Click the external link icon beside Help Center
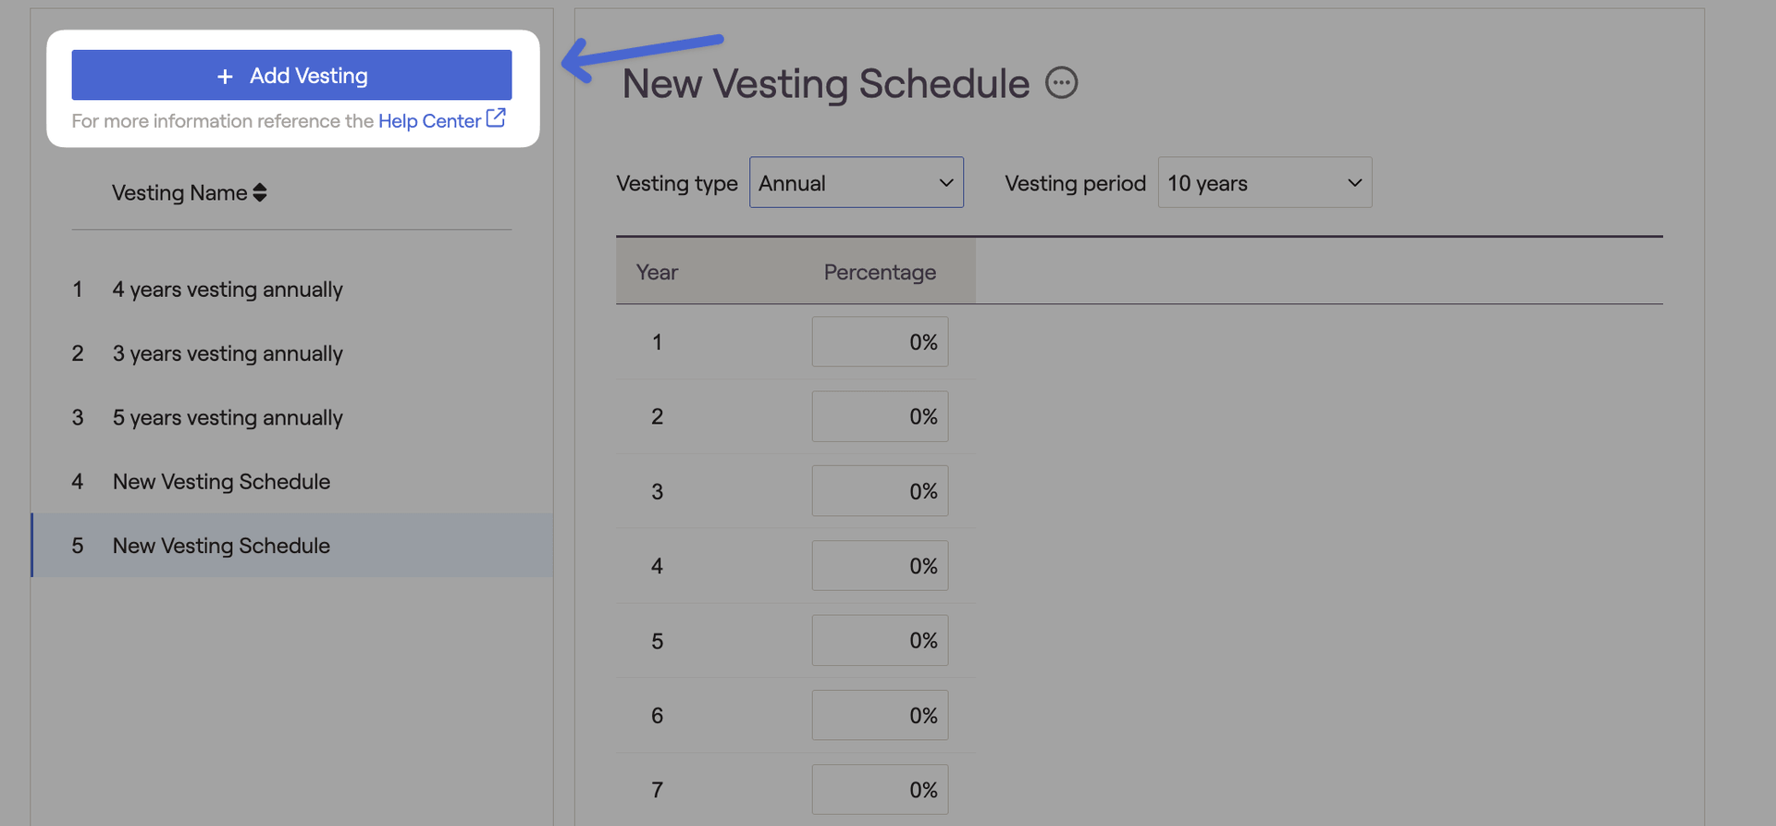Viewport: 1776px width, 826px height. coord(497,118)
